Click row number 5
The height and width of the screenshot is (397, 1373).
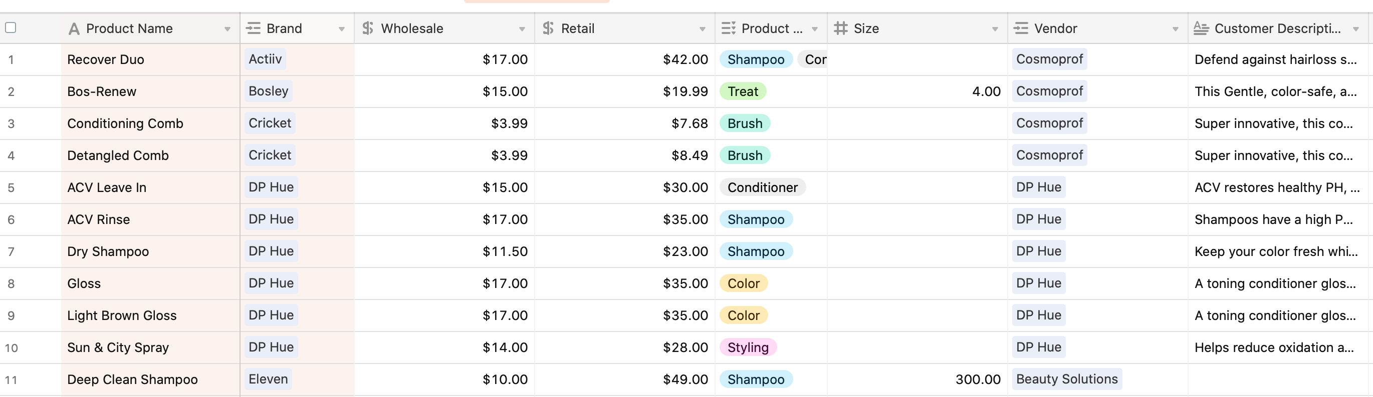[11, 188]
